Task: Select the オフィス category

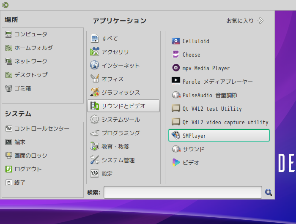Action: click(x=123, y=79)
